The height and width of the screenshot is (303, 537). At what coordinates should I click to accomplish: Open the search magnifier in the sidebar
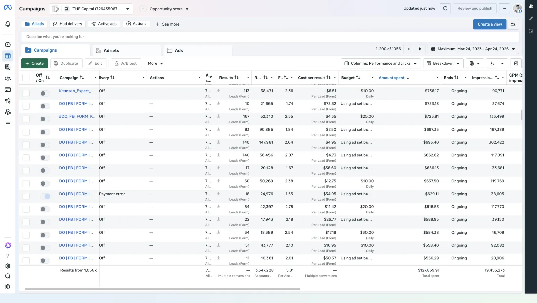pos(8,276)
